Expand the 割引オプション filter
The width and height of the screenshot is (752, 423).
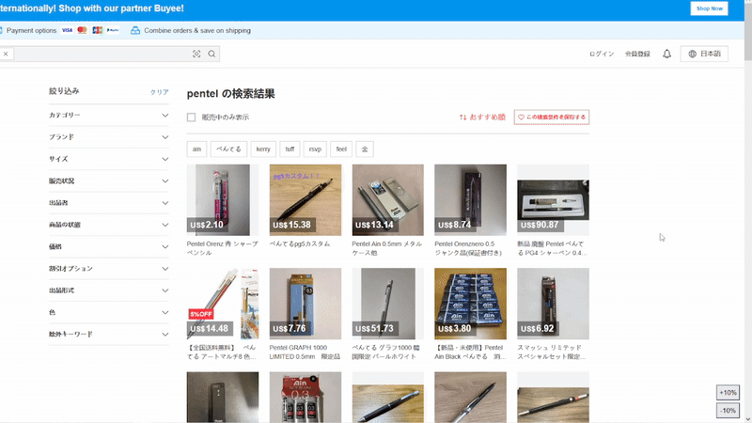(x=109, y=269)
